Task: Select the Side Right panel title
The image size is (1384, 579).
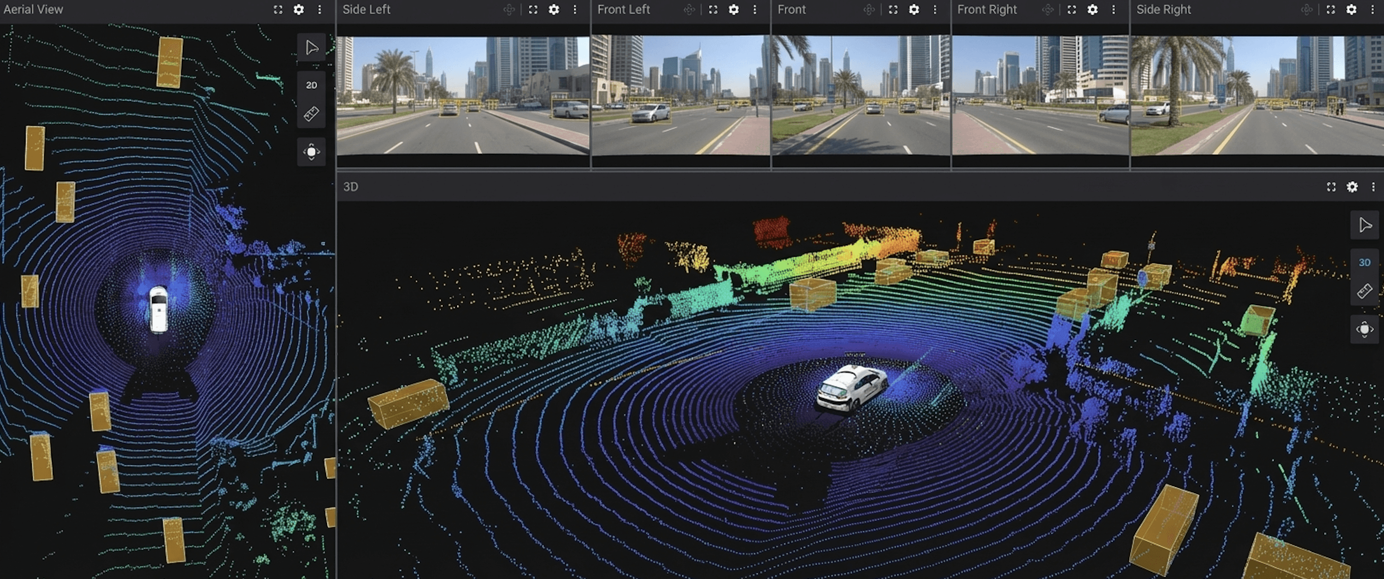Action: 1164,9
